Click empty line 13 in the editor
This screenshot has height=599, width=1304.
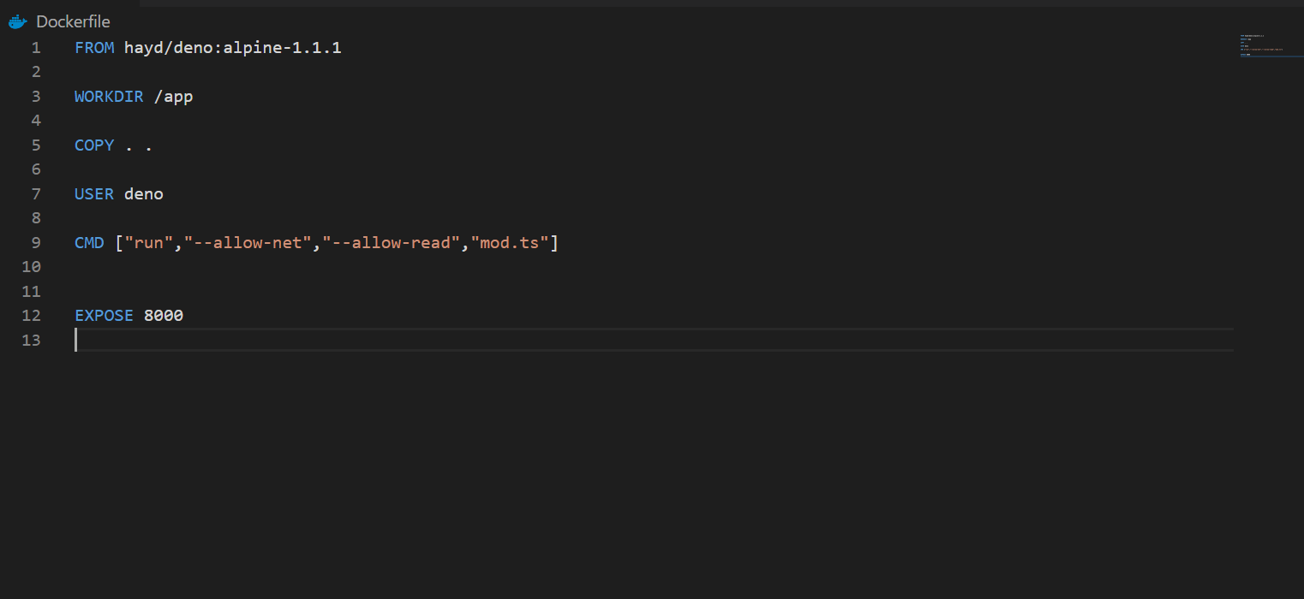pos(654,341)
